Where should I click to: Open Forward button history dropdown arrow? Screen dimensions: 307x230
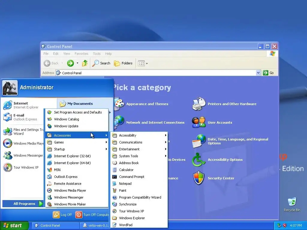[78, 63]
